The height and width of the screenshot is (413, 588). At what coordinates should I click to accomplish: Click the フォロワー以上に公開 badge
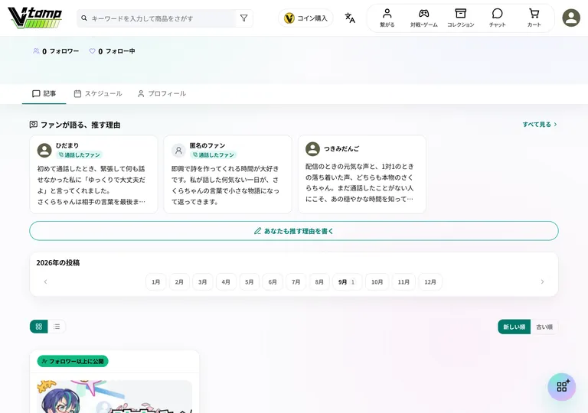(x=73, y=361)
